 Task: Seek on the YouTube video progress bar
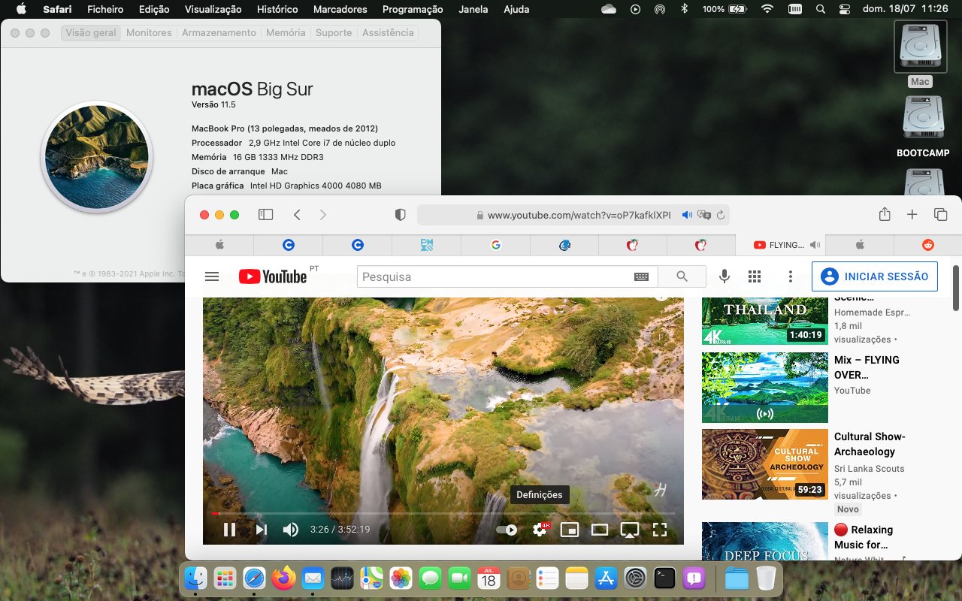point(443,514)
